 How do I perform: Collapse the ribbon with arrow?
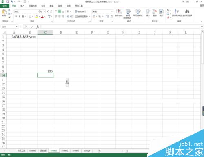pyautogui.click(x=202, y=22)
